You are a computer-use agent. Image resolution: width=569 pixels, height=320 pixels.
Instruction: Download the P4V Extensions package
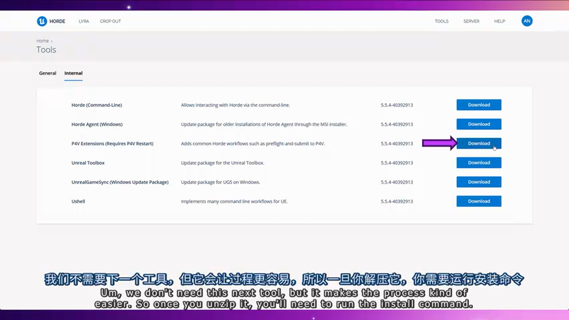(x=479, y=144)
